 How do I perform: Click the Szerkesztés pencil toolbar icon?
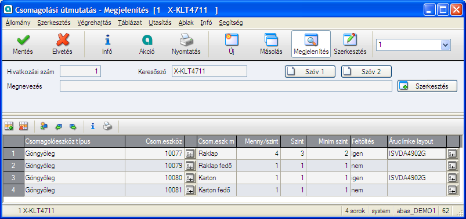(350, 44)
